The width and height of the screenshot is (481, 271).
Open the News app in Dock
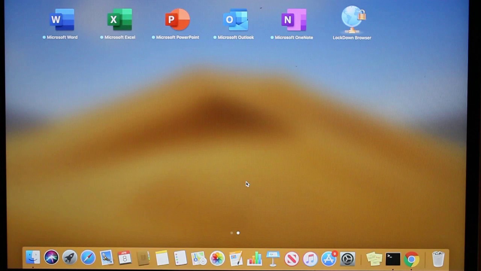[292, 259]
